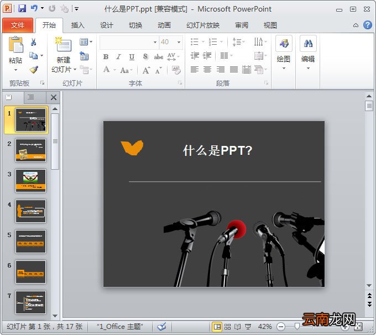376x335 pixels.
Task: Minimize the ribbon with arrow icon
Action: point(356,25)
